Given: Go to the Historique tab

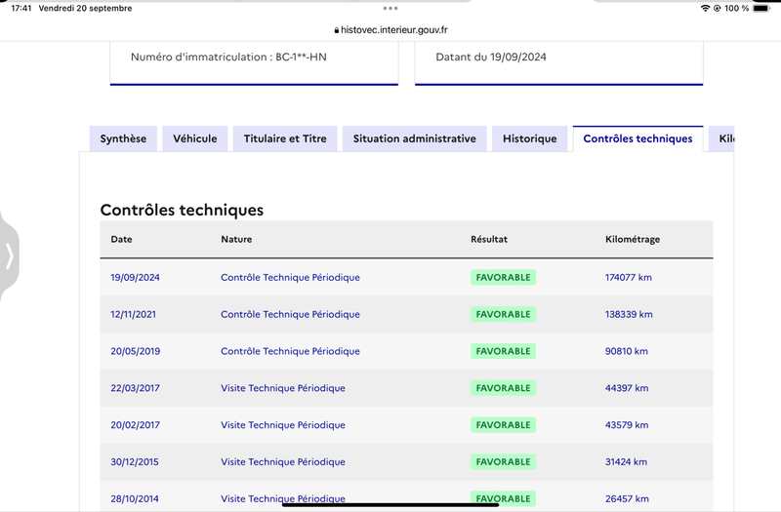Looking at the screenshot, I should [x=529, y=138].
